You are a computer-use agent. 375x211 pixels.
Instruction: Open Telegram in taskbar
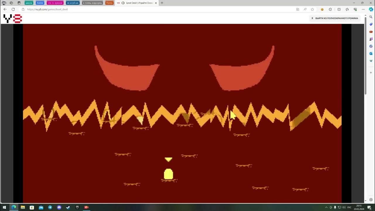tap(50, 207)
